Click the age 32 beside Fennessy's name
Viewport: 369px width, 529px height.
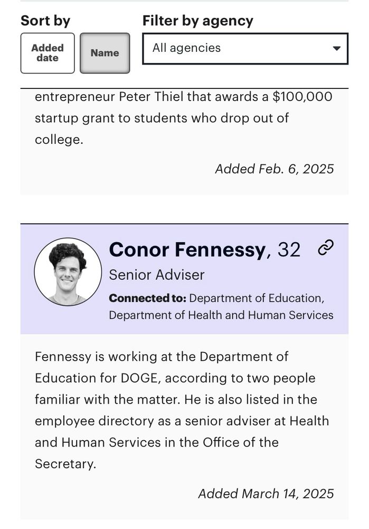[x=289, y=250]
